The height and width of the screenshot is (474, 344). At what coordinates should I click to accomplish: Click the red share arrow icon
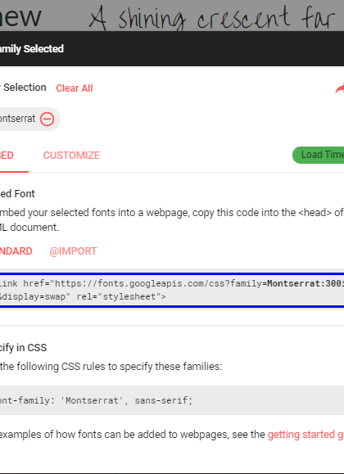pos(339,88)
